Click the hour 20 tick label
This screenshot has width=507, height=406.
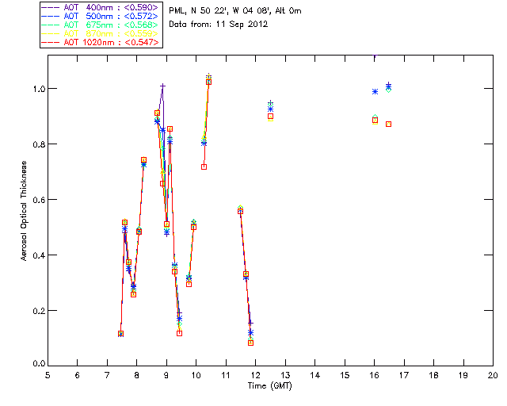[493, 375]
